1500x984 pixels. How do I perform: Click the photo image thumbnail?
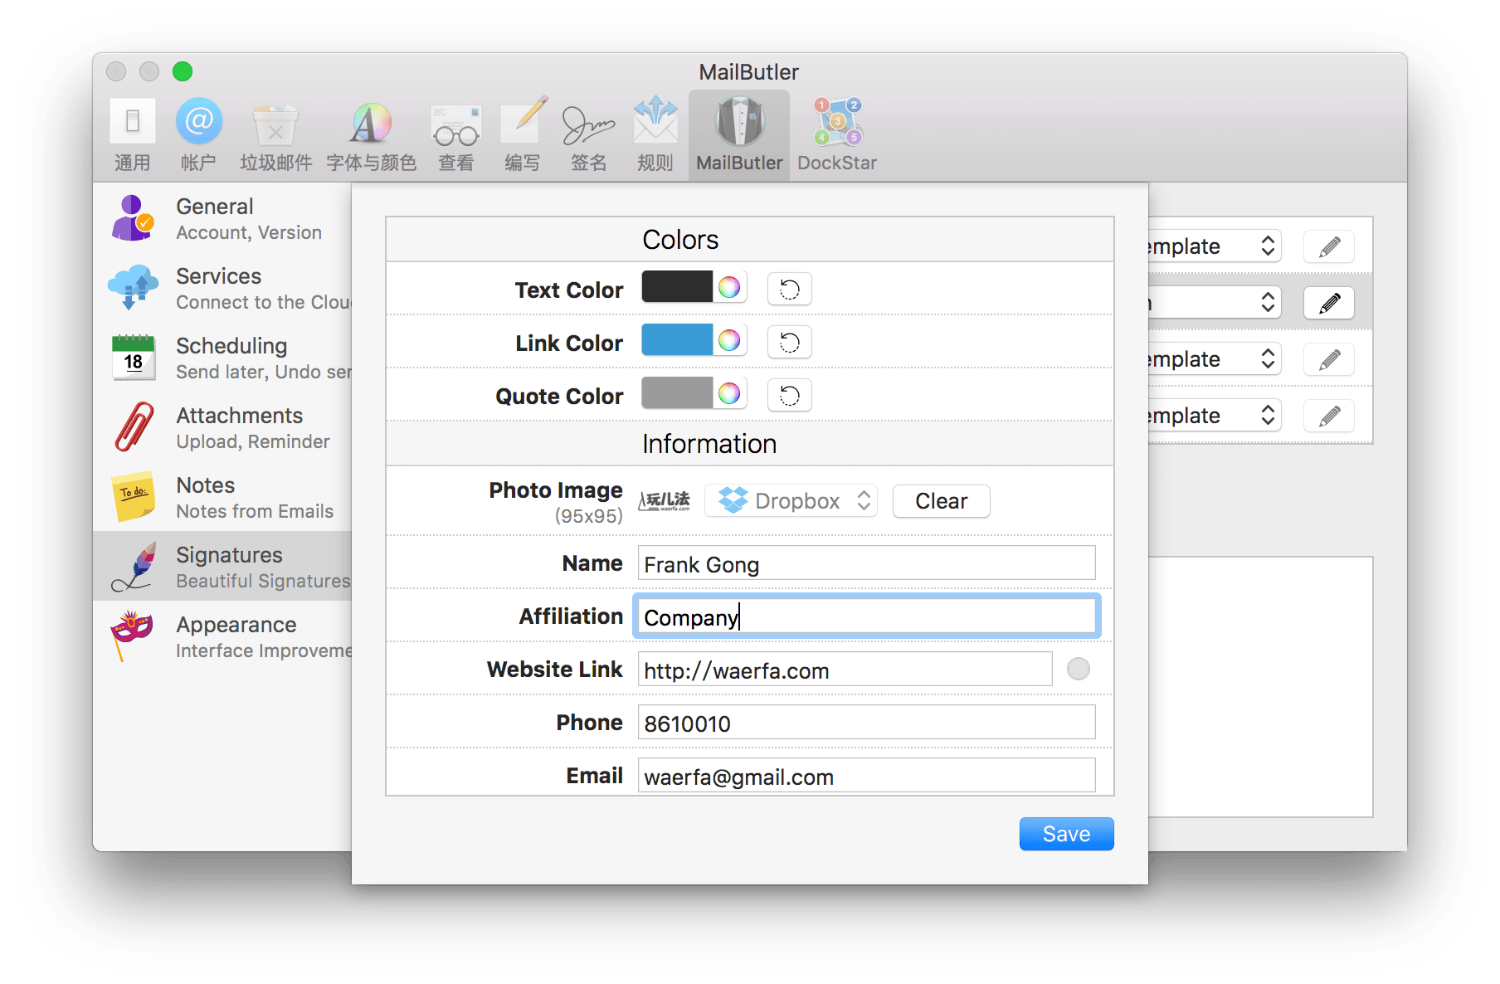click(x=664, y=501)
